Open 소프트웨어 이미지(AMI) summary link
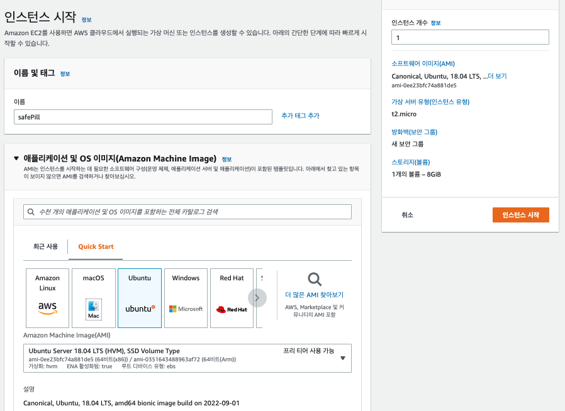Screen dimensions: 565x411 click(x=423, y=63)
